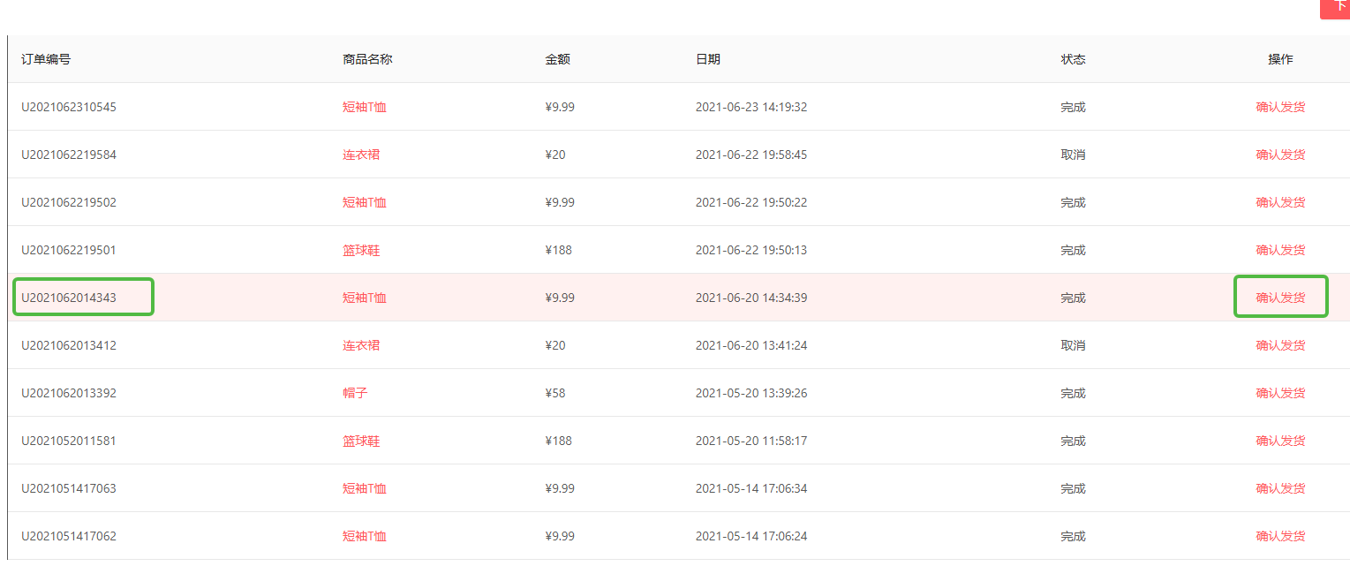Click 确认发货 for order U2021062219502

click(x=1280, y=202)
